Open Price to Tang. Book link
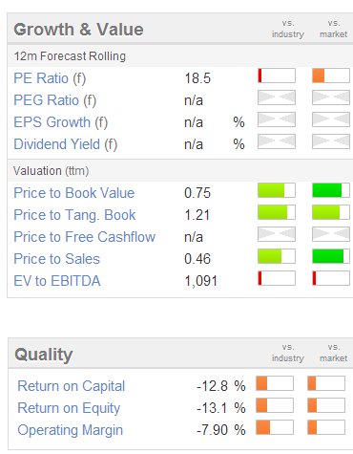 click(74, 215)
